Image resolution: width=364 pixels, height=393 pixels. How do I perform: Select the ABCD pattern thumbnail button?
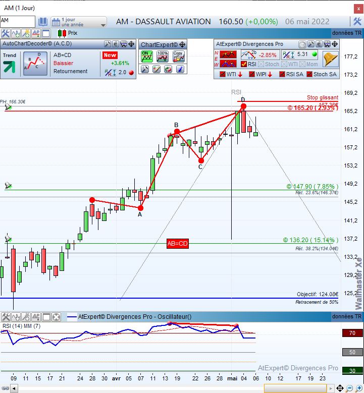(x=35, y=64)
